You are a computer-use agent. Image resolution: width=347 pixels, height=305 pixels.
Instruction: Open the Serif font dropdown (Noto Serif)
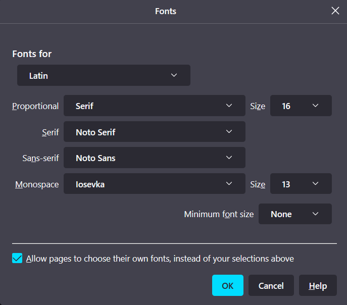click(x=154, y=132)
